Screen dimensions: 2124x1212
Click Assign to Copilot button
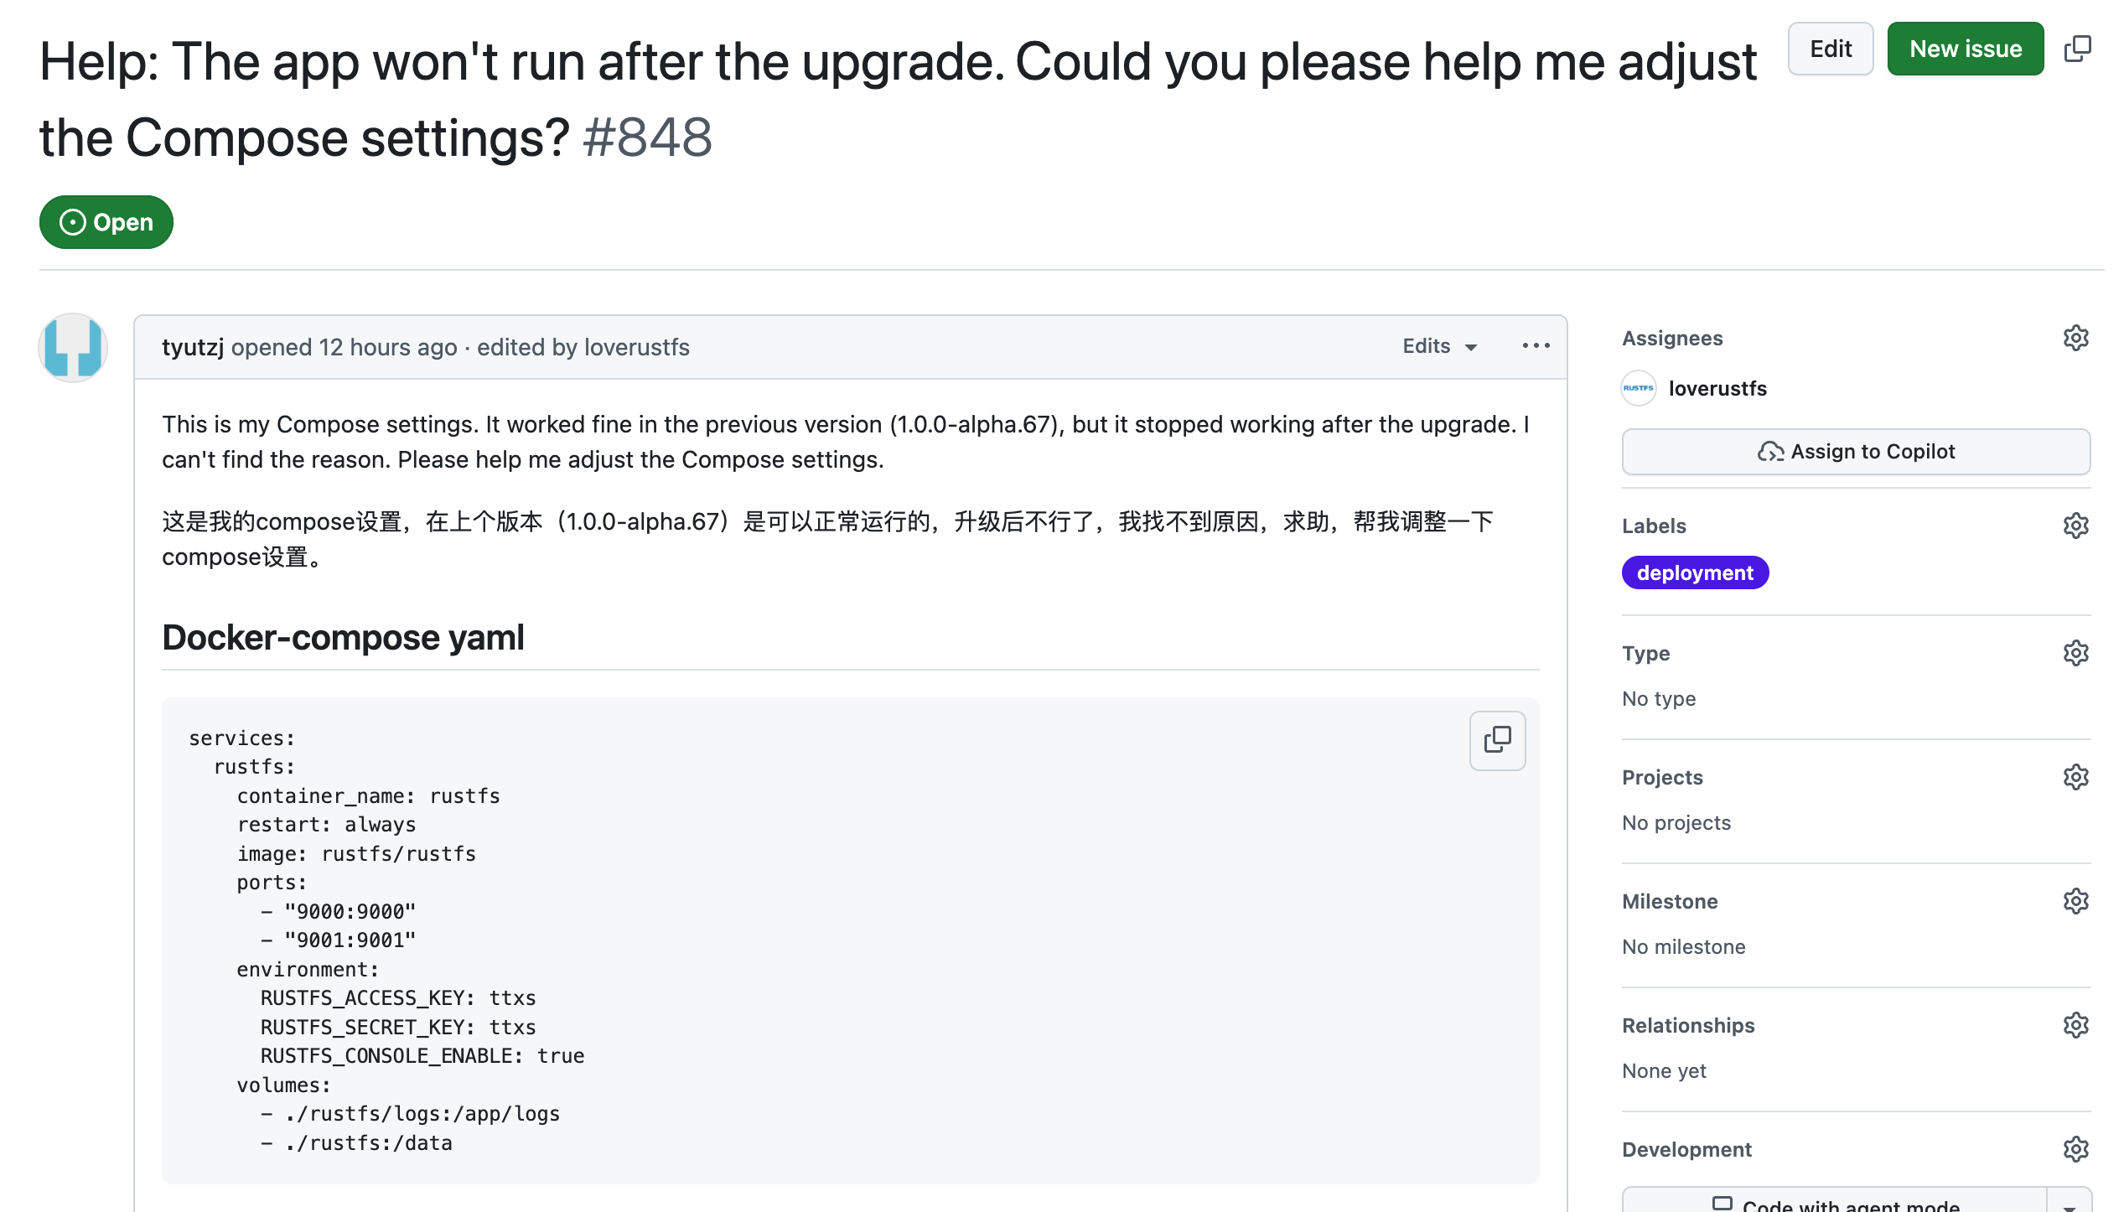(x=1856, y=452)
